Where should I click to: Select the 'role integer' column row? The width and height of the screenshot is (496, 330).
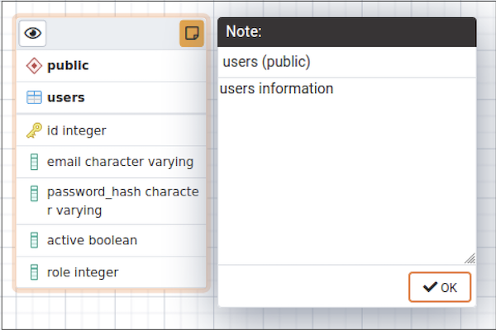point(111,272)
